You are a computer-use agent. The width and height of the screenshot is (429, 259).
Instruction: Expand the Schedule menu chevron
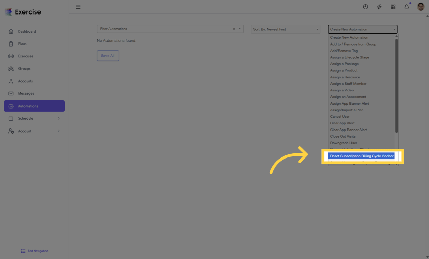tap(59, 118)
